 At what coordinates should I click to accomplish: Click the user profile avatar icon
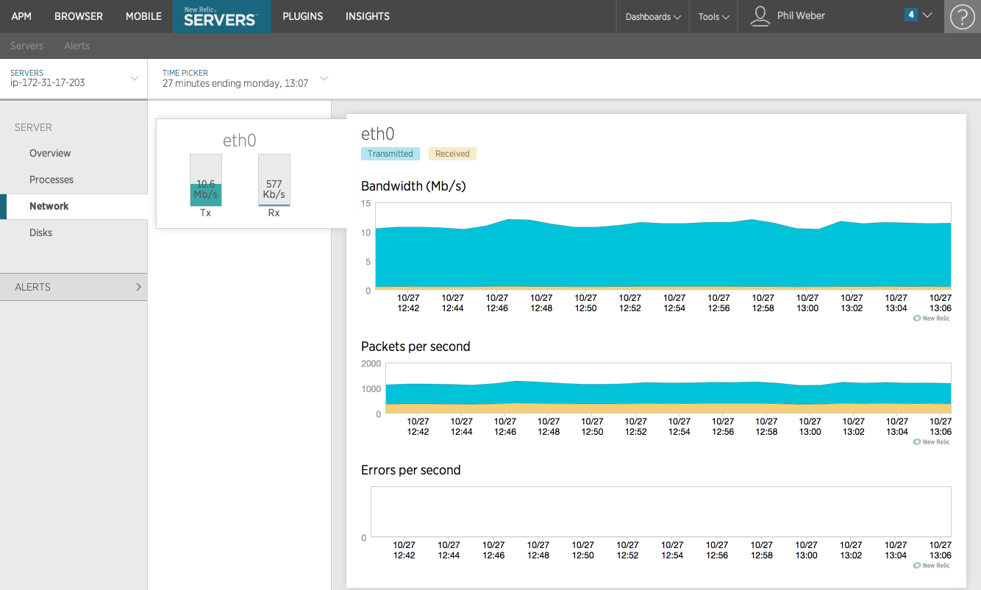(760, 16)
